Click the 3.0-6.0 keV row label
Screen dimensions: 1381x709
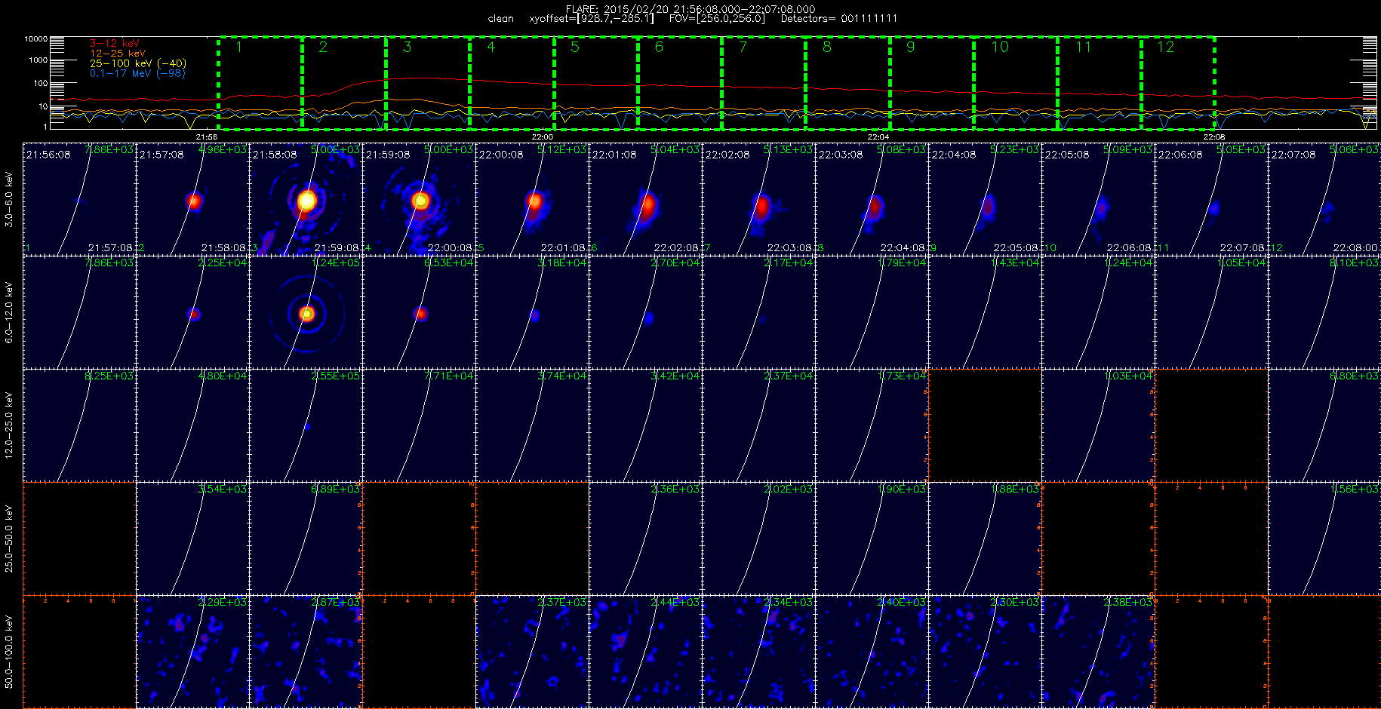coord(9,200)
